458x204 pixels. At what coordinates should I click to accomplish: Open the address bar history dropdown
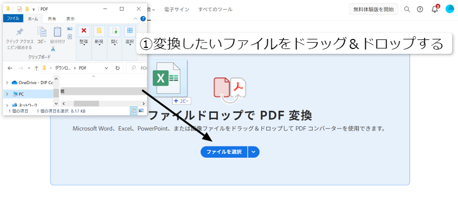pos(107,68)
